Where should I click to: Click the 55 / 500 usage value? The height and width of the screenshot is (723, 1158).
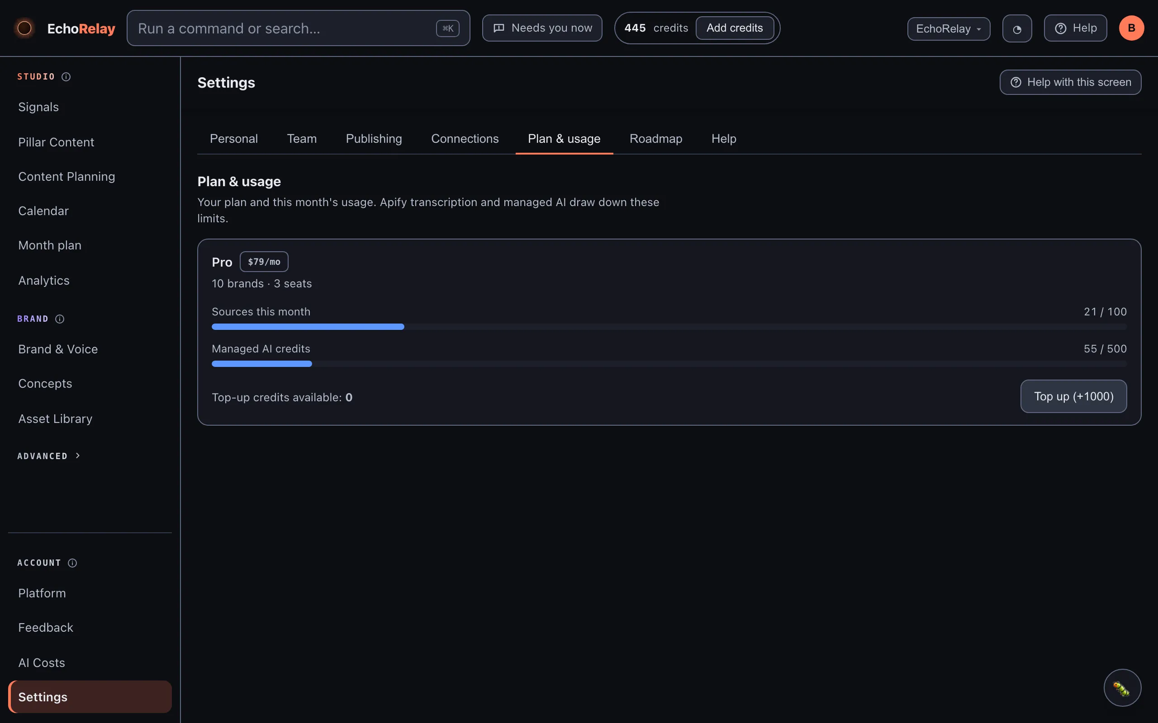pos(1105,349)
